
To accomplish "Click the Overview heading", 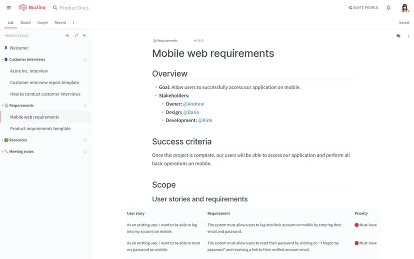I will click(169, 73).
